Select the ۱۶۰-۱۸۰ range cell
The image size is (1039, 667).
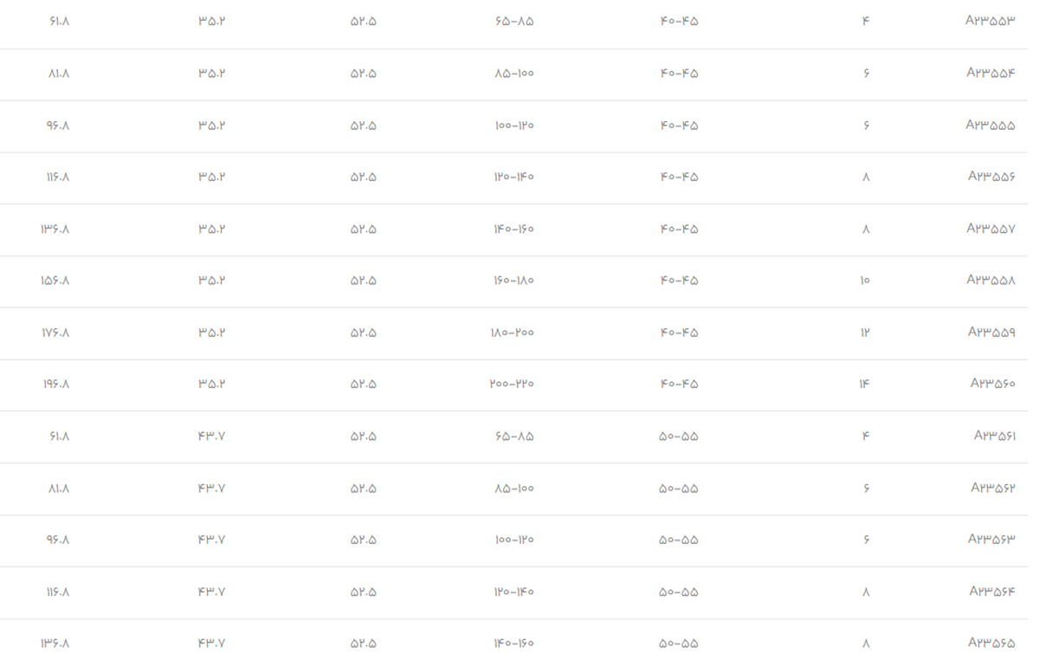(513, 281)
